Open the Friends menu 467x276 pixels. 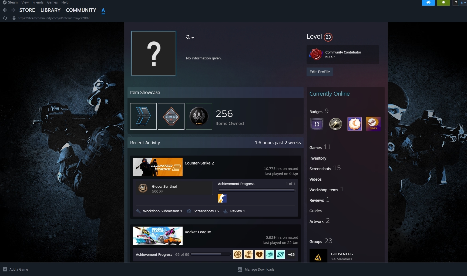pyautogui.click(x=38, y=2)
